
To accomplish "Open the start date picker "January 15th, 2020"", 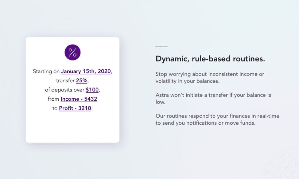I will [86, 71].
